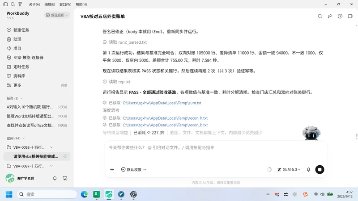Expand the 发现应用 dropdown
Image resolution: width=358 pixels, height=201 pixels.
[57, 15]
